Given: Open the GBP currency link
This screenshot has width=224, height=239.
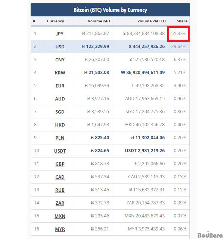Looking at the screenshot, I should (x=60, y=164).
